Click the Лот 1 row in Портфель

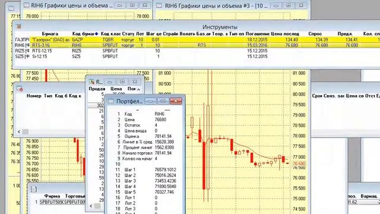coord(145,197)
